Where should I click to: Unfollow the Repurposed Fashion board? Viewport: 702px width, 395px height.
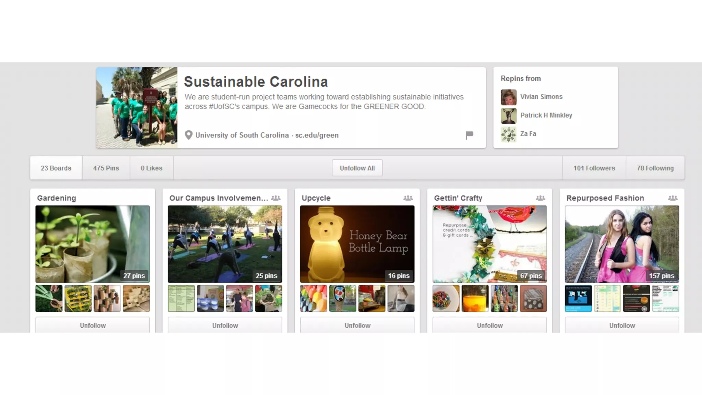622,325
